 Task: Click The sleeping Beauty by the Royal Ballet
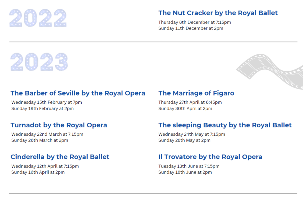[x=225, y=125]
